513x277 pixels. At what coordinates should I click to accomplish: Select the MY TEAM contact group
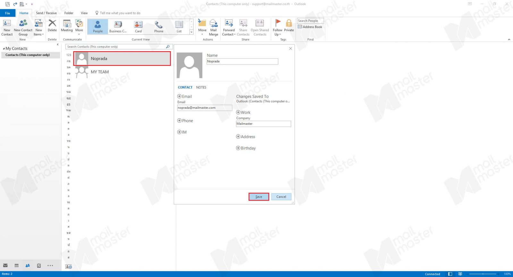(x=122, y=72)
